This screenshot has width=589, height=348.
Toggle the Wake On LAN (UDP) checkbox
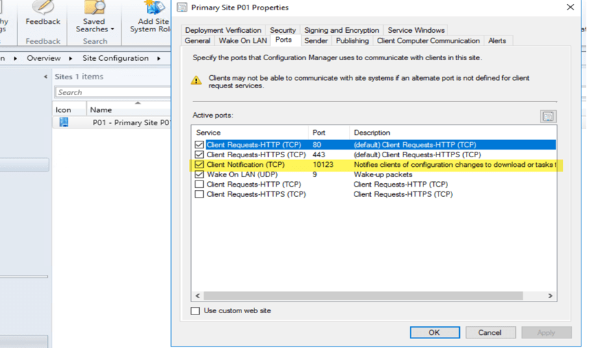coord(199,174)
